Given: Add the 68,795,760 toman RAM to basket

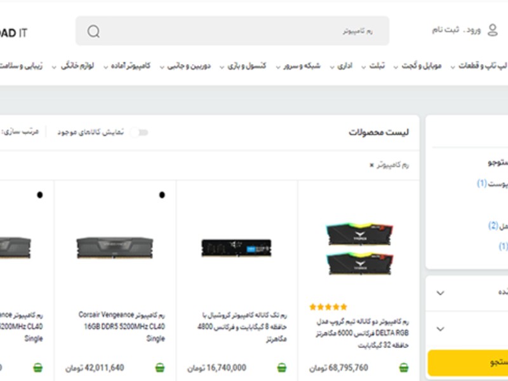Looking at the screenshot, I should point(403,368).
